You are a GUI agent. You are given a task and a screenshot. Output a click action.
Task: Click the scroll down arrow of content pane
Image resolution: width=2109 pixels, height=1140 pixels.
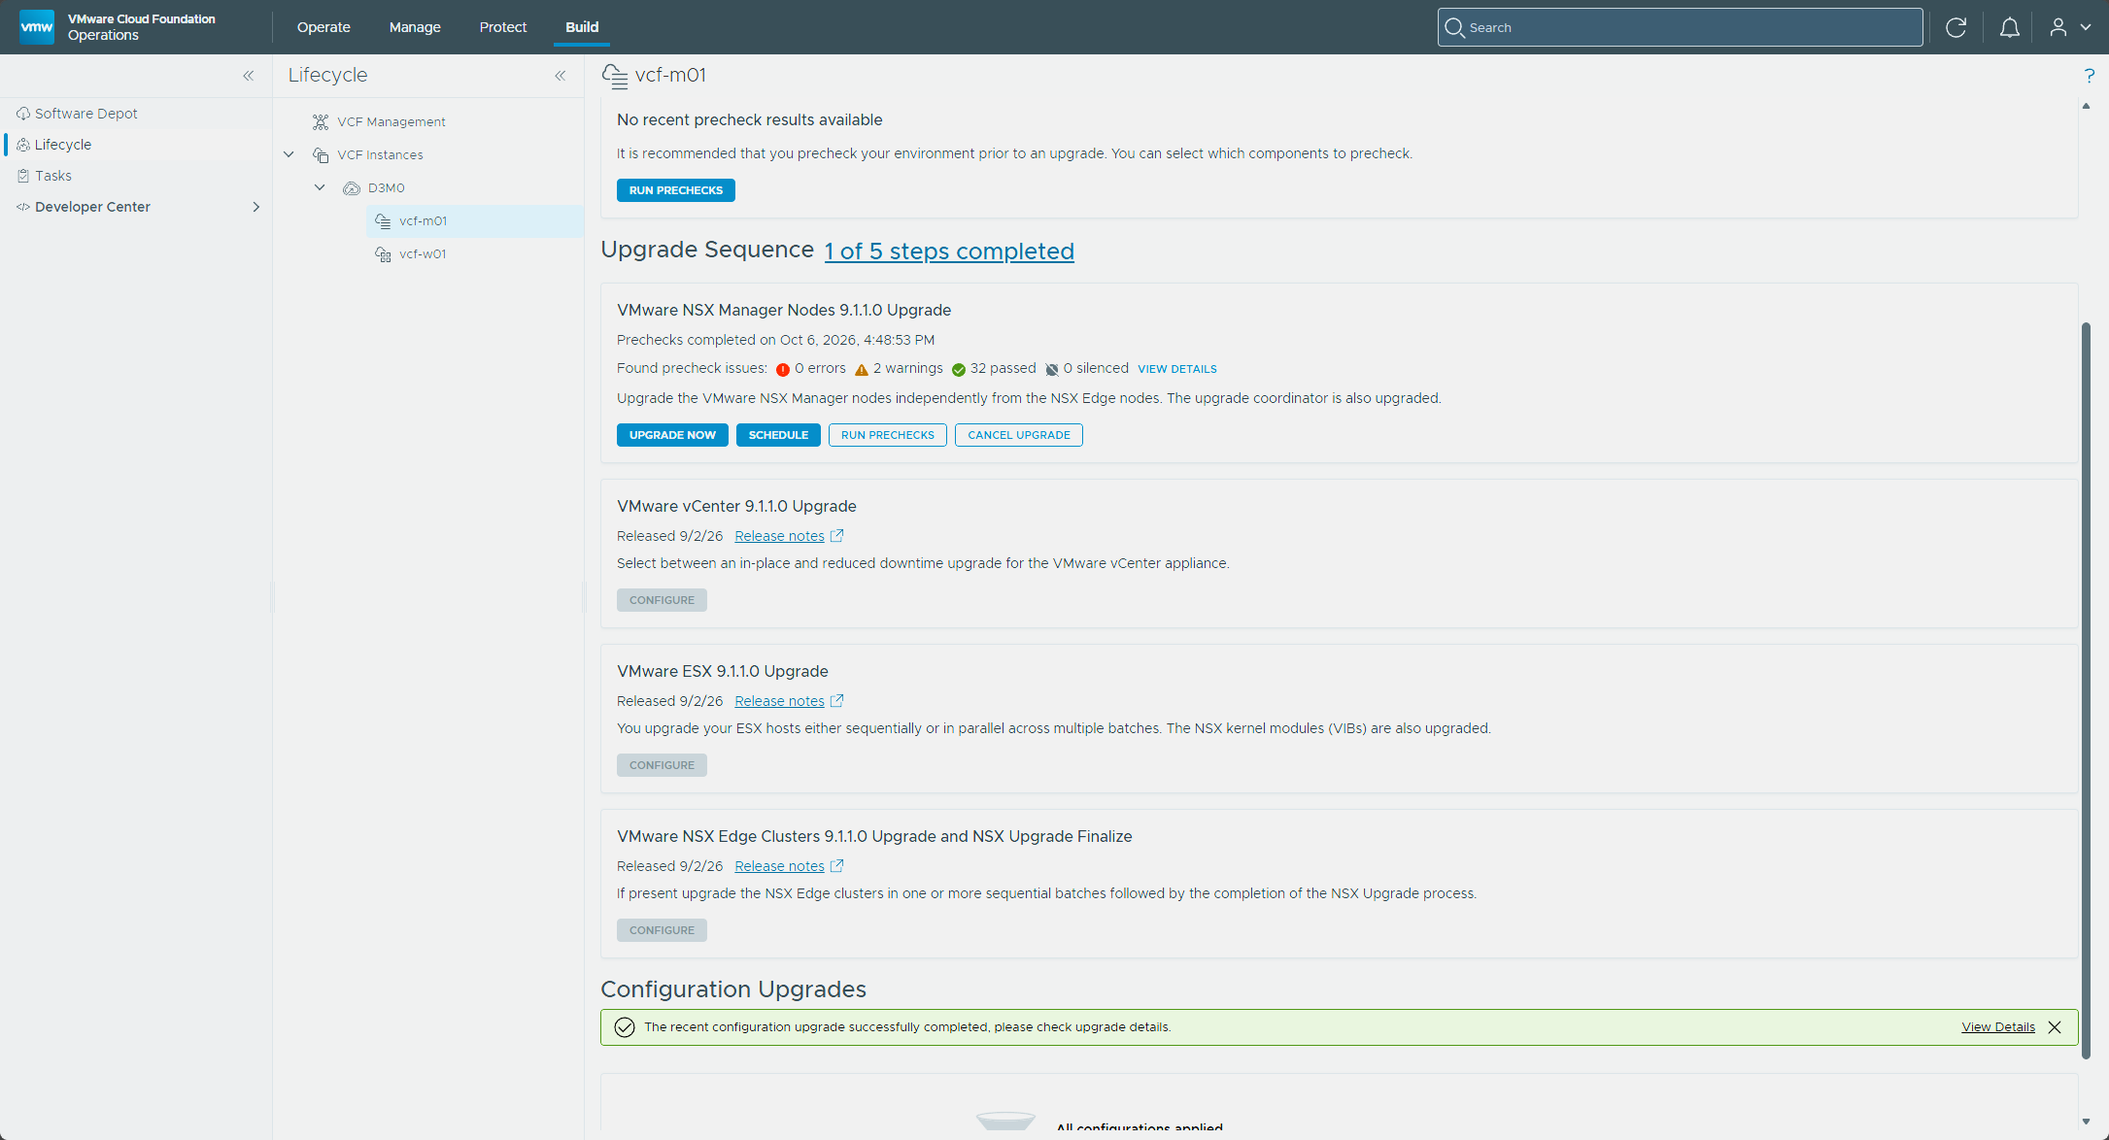click(x=2086, y=1122)
